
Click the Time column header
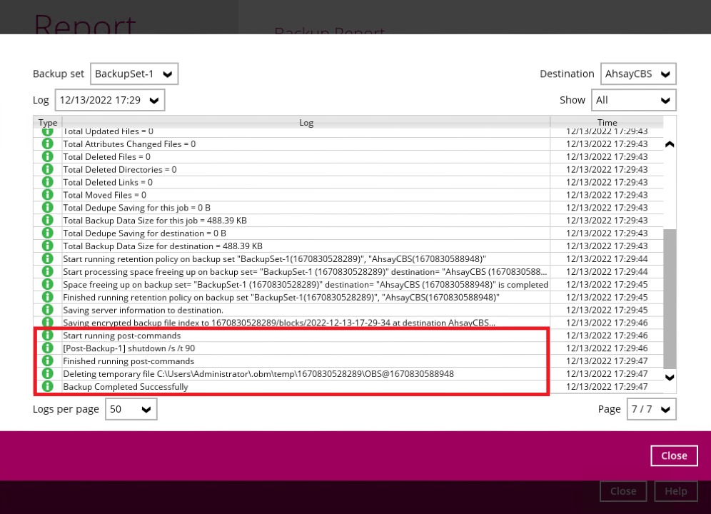[x=607, y=123]
